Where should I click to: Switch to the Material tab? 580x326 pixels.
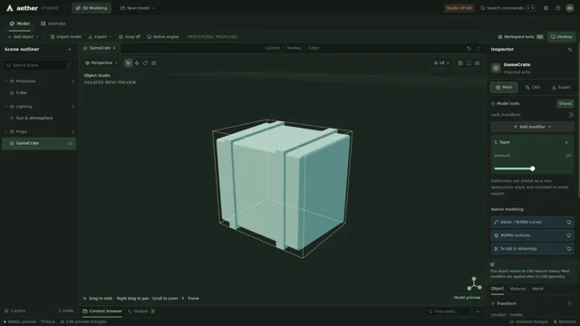click(x=517, y=289)
